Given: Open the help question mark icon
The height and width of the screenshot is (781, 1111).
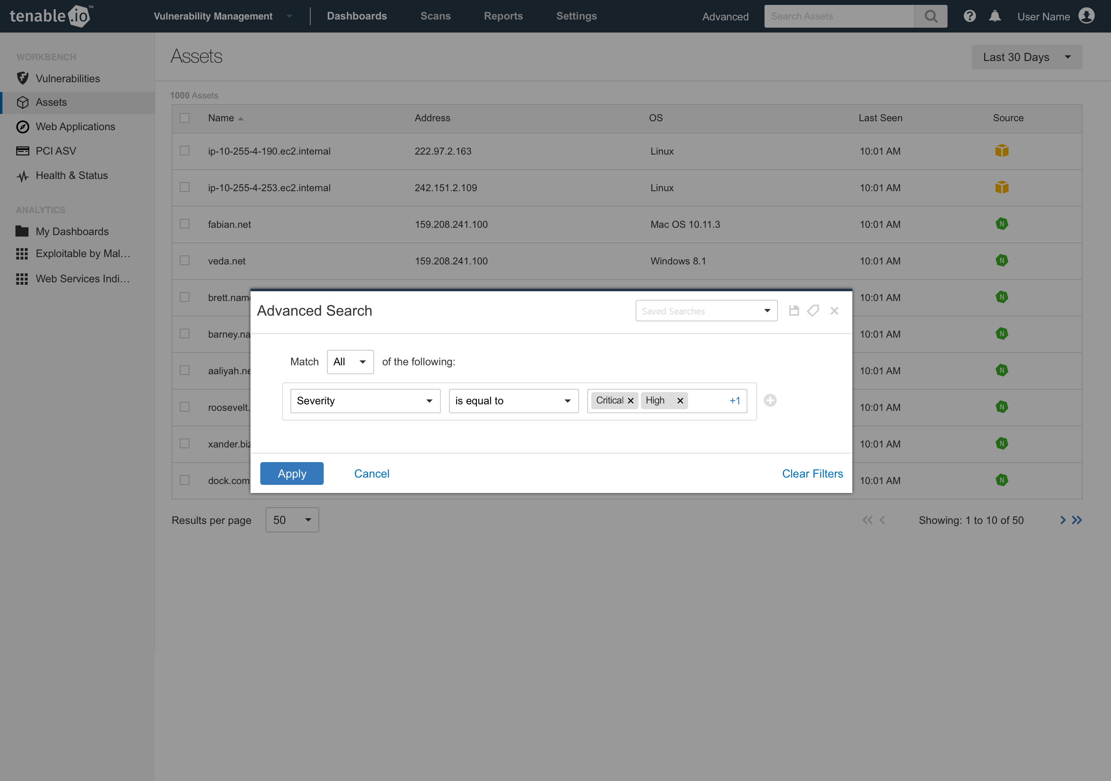Looking at the screenshot, I should click(969, 16).
